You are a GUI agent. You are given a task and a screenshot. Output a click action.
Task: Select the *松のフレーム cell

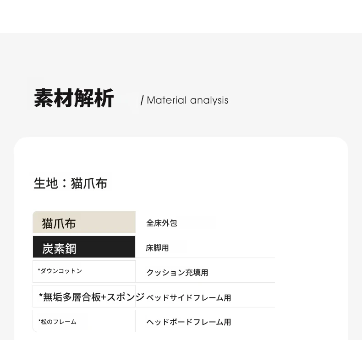84,321
